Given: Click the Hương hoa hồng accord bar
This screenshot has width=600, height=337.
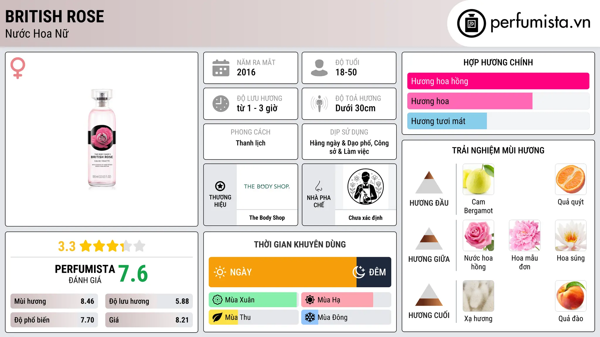Looking at the screenshot, I should click(x=498, y=81).
